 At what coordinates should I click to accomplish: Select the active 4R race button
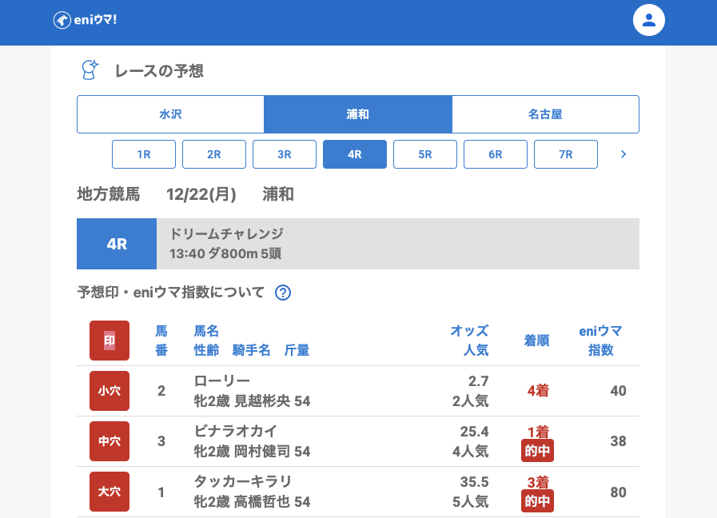point(355,154)
